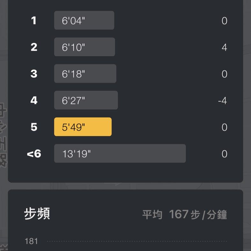Tap the <6 partial lap label
The height and width of the screenshot is (251, 251).
point(34,154)
